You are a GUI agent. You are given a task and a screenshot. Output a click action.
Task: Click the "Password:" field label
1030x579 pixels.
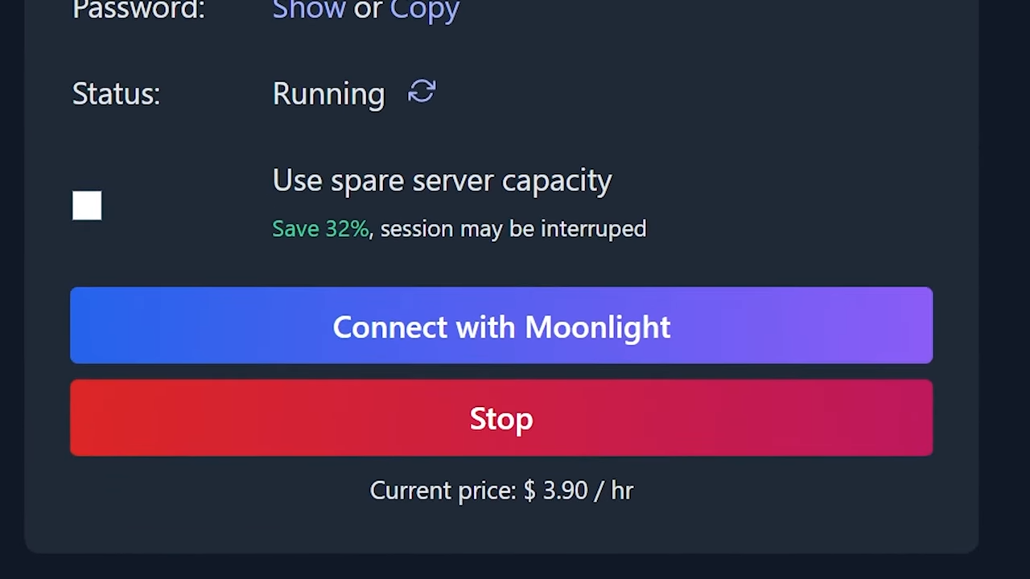tap(138, 10)
